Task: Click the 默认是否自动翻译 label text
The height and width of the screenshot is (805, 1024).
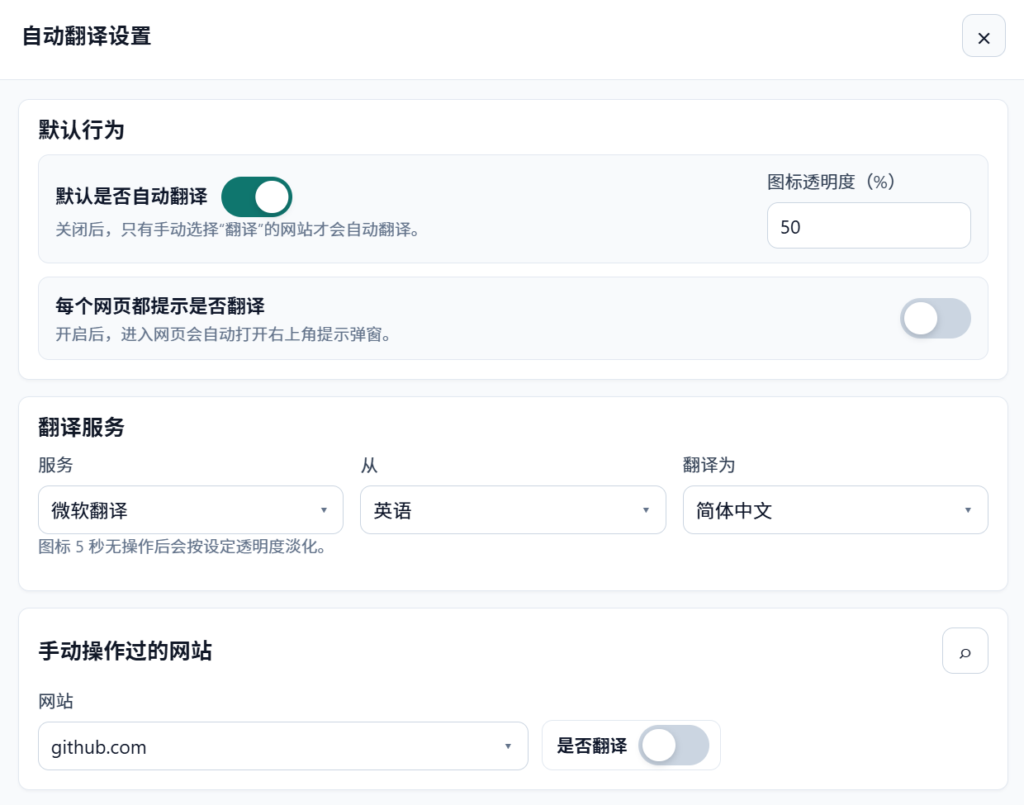Action: coord(131,197)
